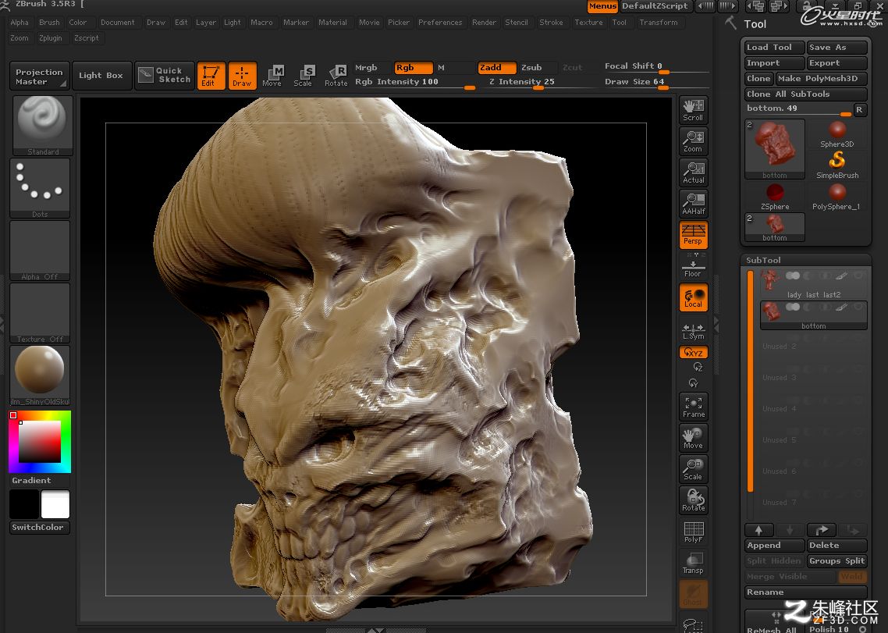The image size is (888, 633).
Task: Open the Material menu
Action: 332,23
